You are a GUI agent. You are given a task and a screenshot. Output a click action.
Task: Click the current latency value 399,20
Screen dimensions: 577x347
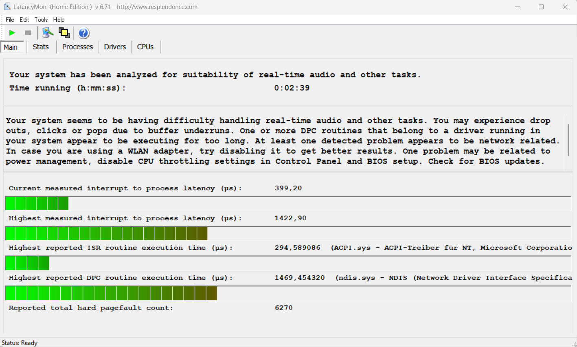pyautogui.click(x=288, y=188)
